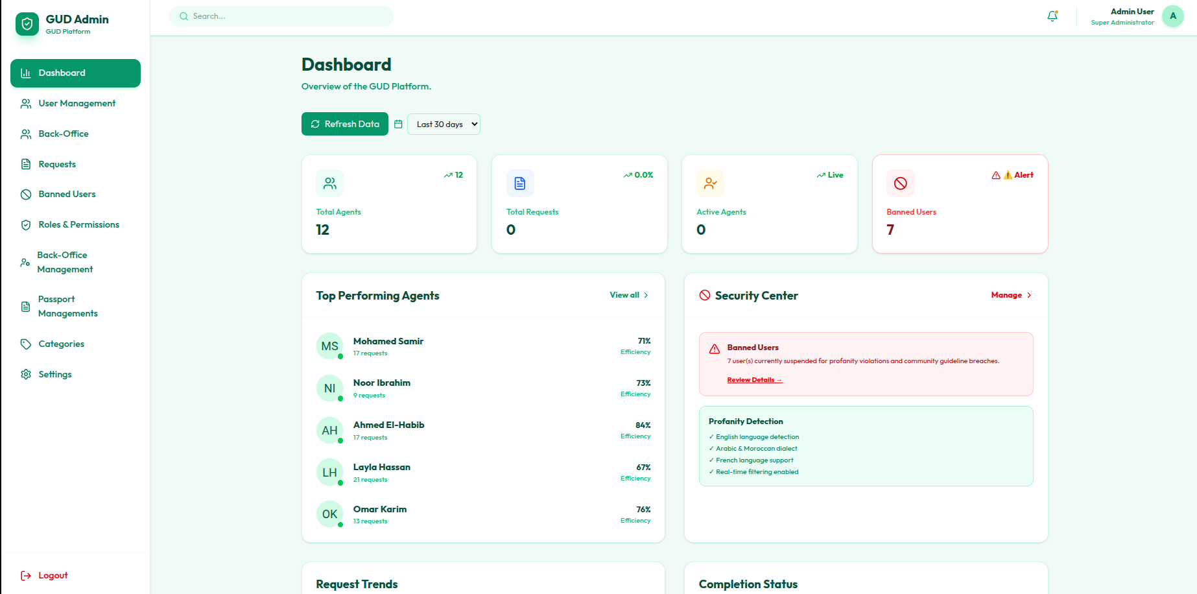This screenshot has height=594, width=1197.
Task: Go to User Management
Action: click(x=75, y=104)
